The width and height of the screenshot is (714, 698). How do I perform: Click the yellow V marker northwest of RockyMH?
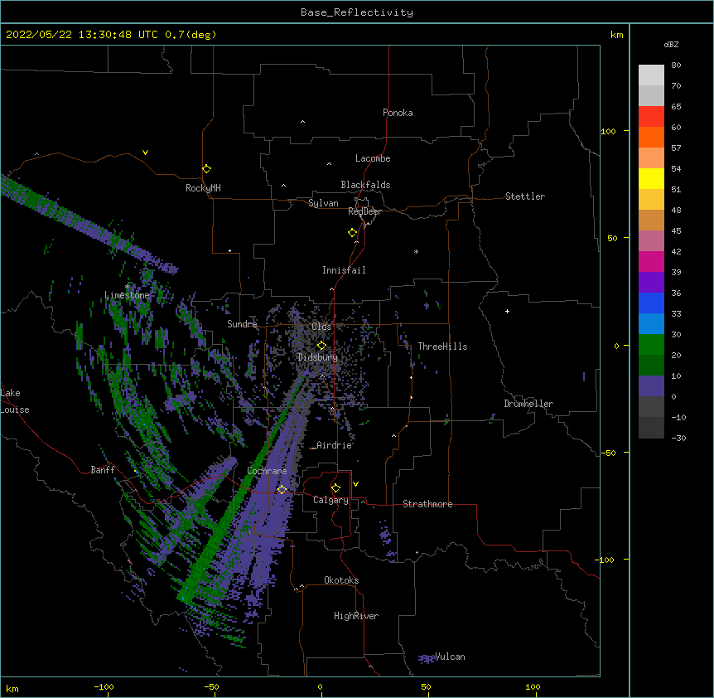(145, 153)
